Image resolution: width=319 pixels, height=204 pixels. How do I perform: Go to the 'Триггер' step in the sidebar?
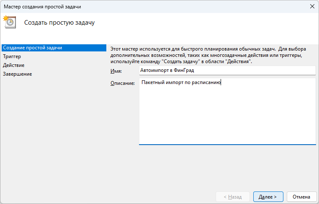(x=12, y=56)
